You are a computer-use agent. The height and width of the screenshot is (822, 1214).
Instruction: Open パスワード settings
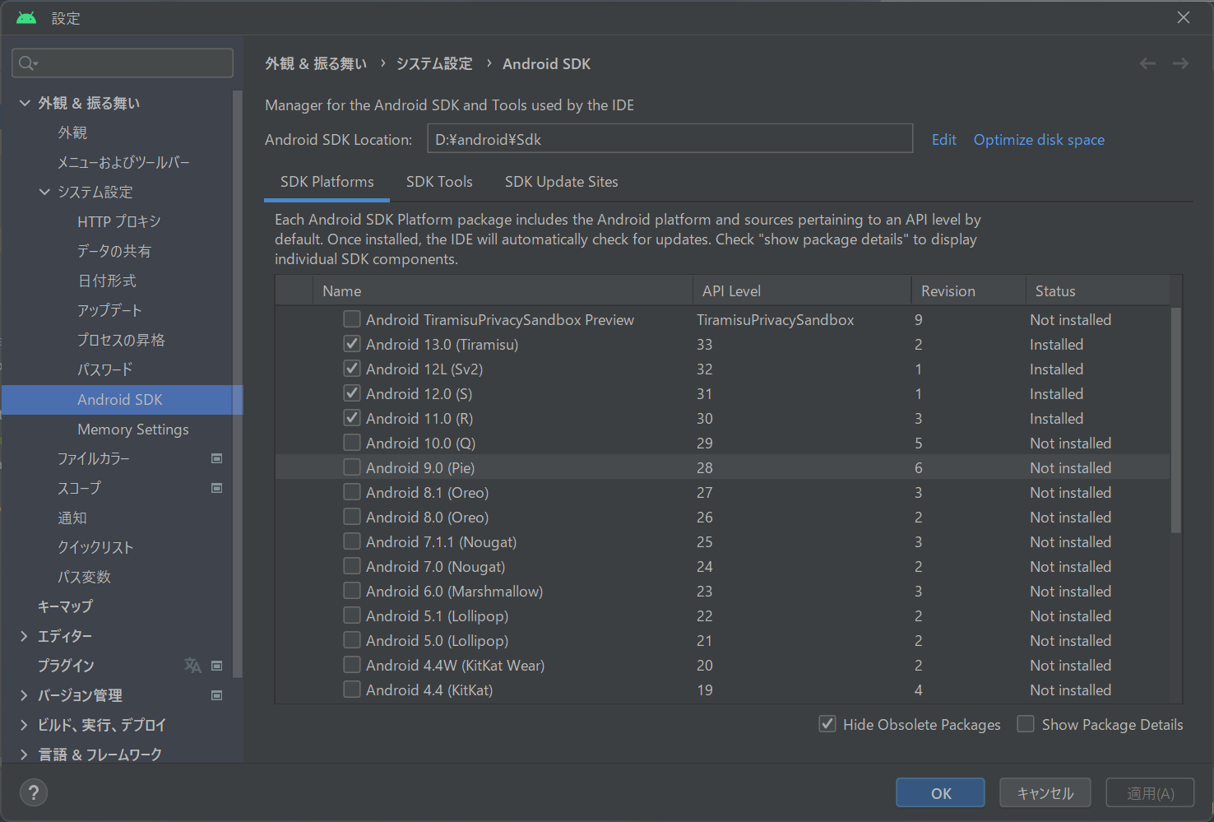point(104,369)
